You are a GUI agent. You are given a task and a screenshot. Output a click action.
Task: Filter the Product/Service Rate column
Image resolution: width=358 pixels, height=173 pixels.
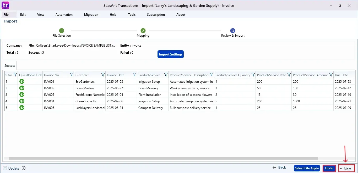click(289, 75)
